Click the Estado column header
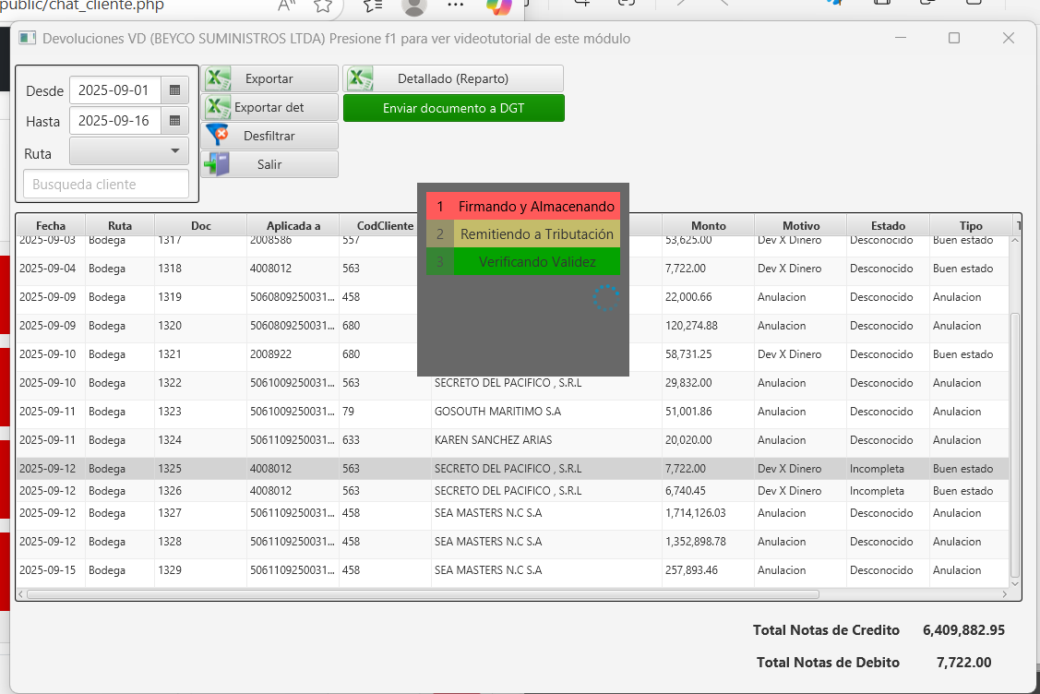 (x=888, y=225)
